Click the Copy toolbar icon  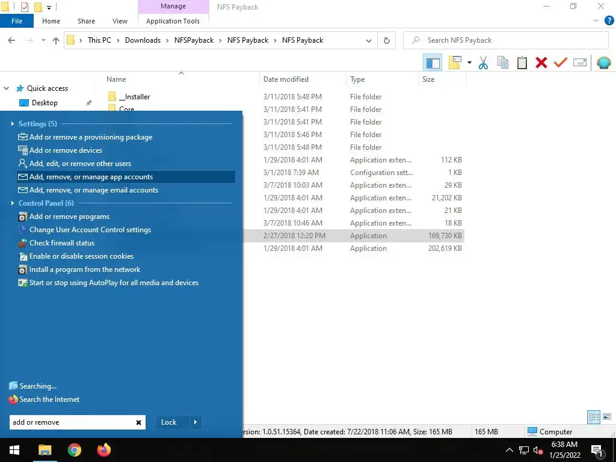coord(503,63)
